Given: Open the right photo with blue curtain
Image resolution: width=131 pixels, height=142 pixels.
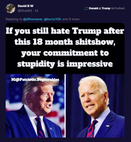Looking at the screenshot, I should (95, 106).
